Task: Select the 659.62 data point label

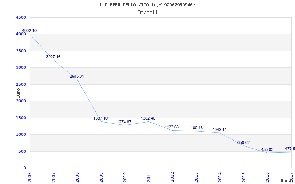Action: (243, 142)
